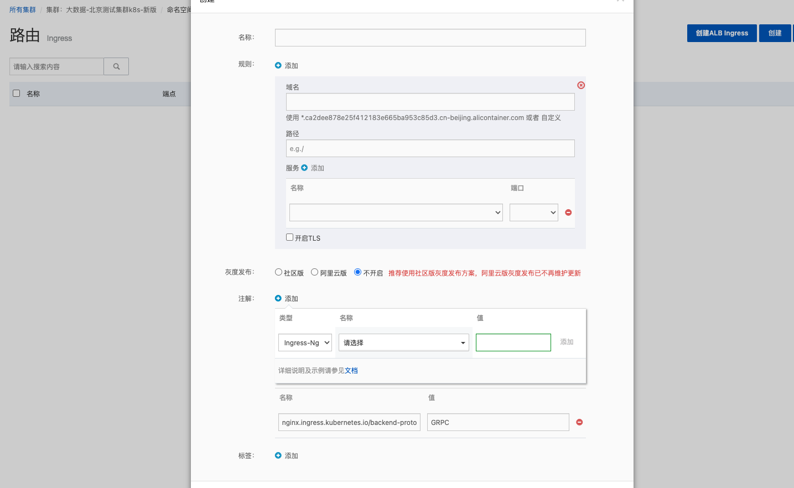The width and height of the screenshot is (794, 488).
Task: Remove the rule with the red X icon
Action: coord(581,85)
